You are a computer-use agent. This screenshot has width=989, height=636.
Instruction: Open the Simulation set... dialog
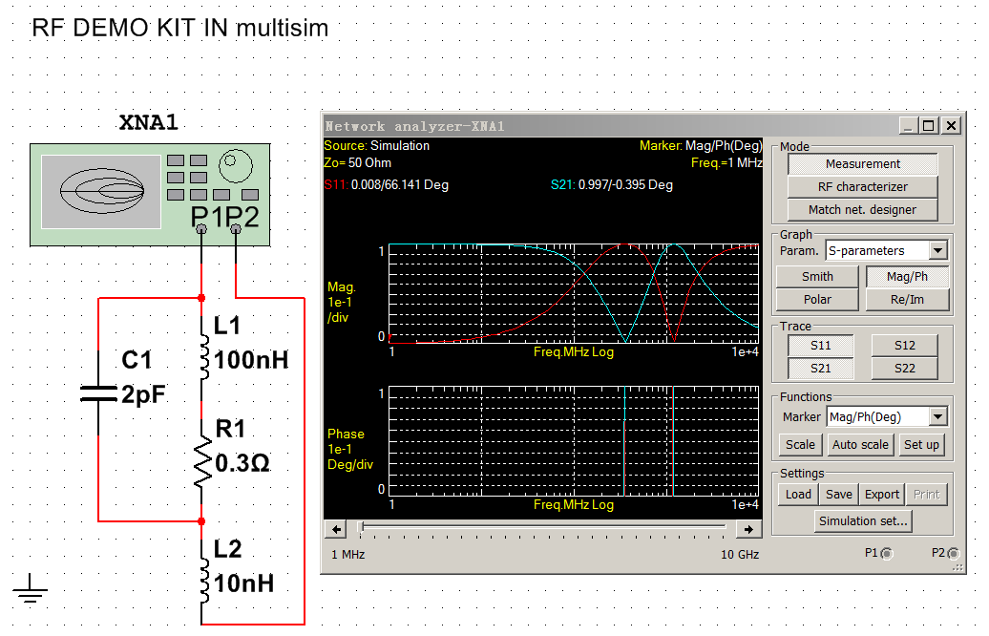[863, 521]
